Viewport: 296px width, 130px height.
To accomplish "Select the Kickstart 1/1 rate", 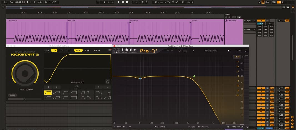I will coord(68,50).
